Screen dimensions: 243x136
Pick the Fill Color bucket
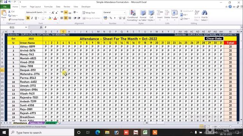tap(50, 18)
